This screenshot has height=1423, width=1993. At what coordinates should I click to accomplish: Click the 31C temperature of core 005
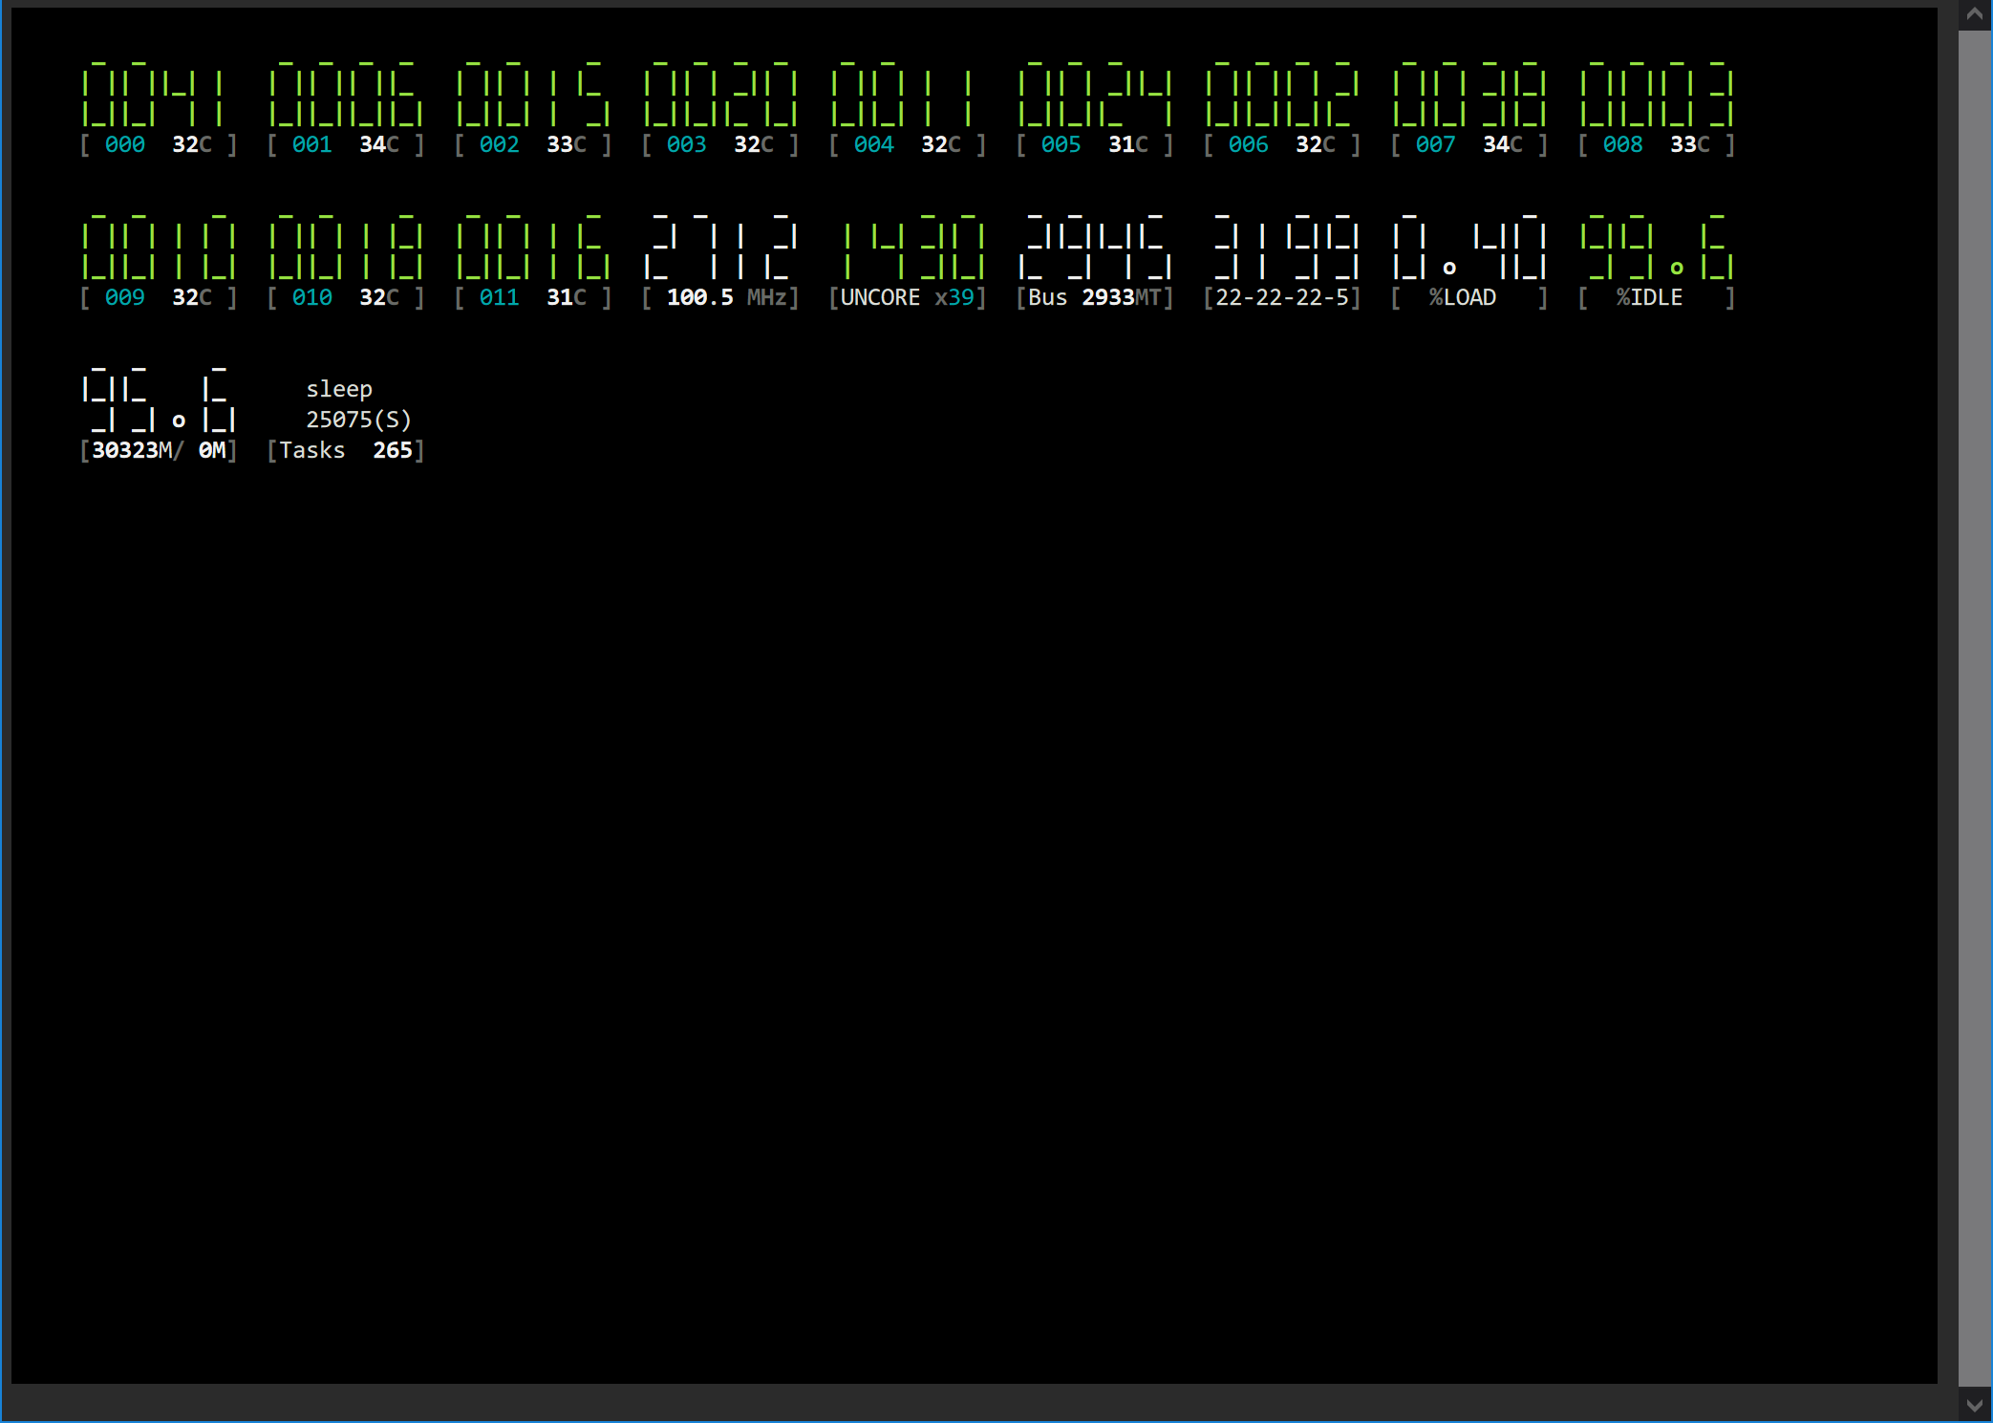click(x=1128, y=144)
